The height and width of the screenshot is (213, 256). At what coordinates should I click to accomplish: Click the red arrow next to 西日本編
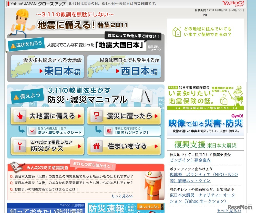pyautogui.click(x=118, y=71)
